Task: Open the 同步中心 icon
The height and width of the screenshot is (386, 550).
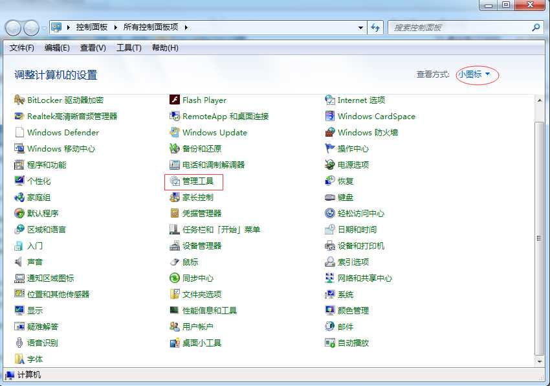Action: tap(174, 278)
